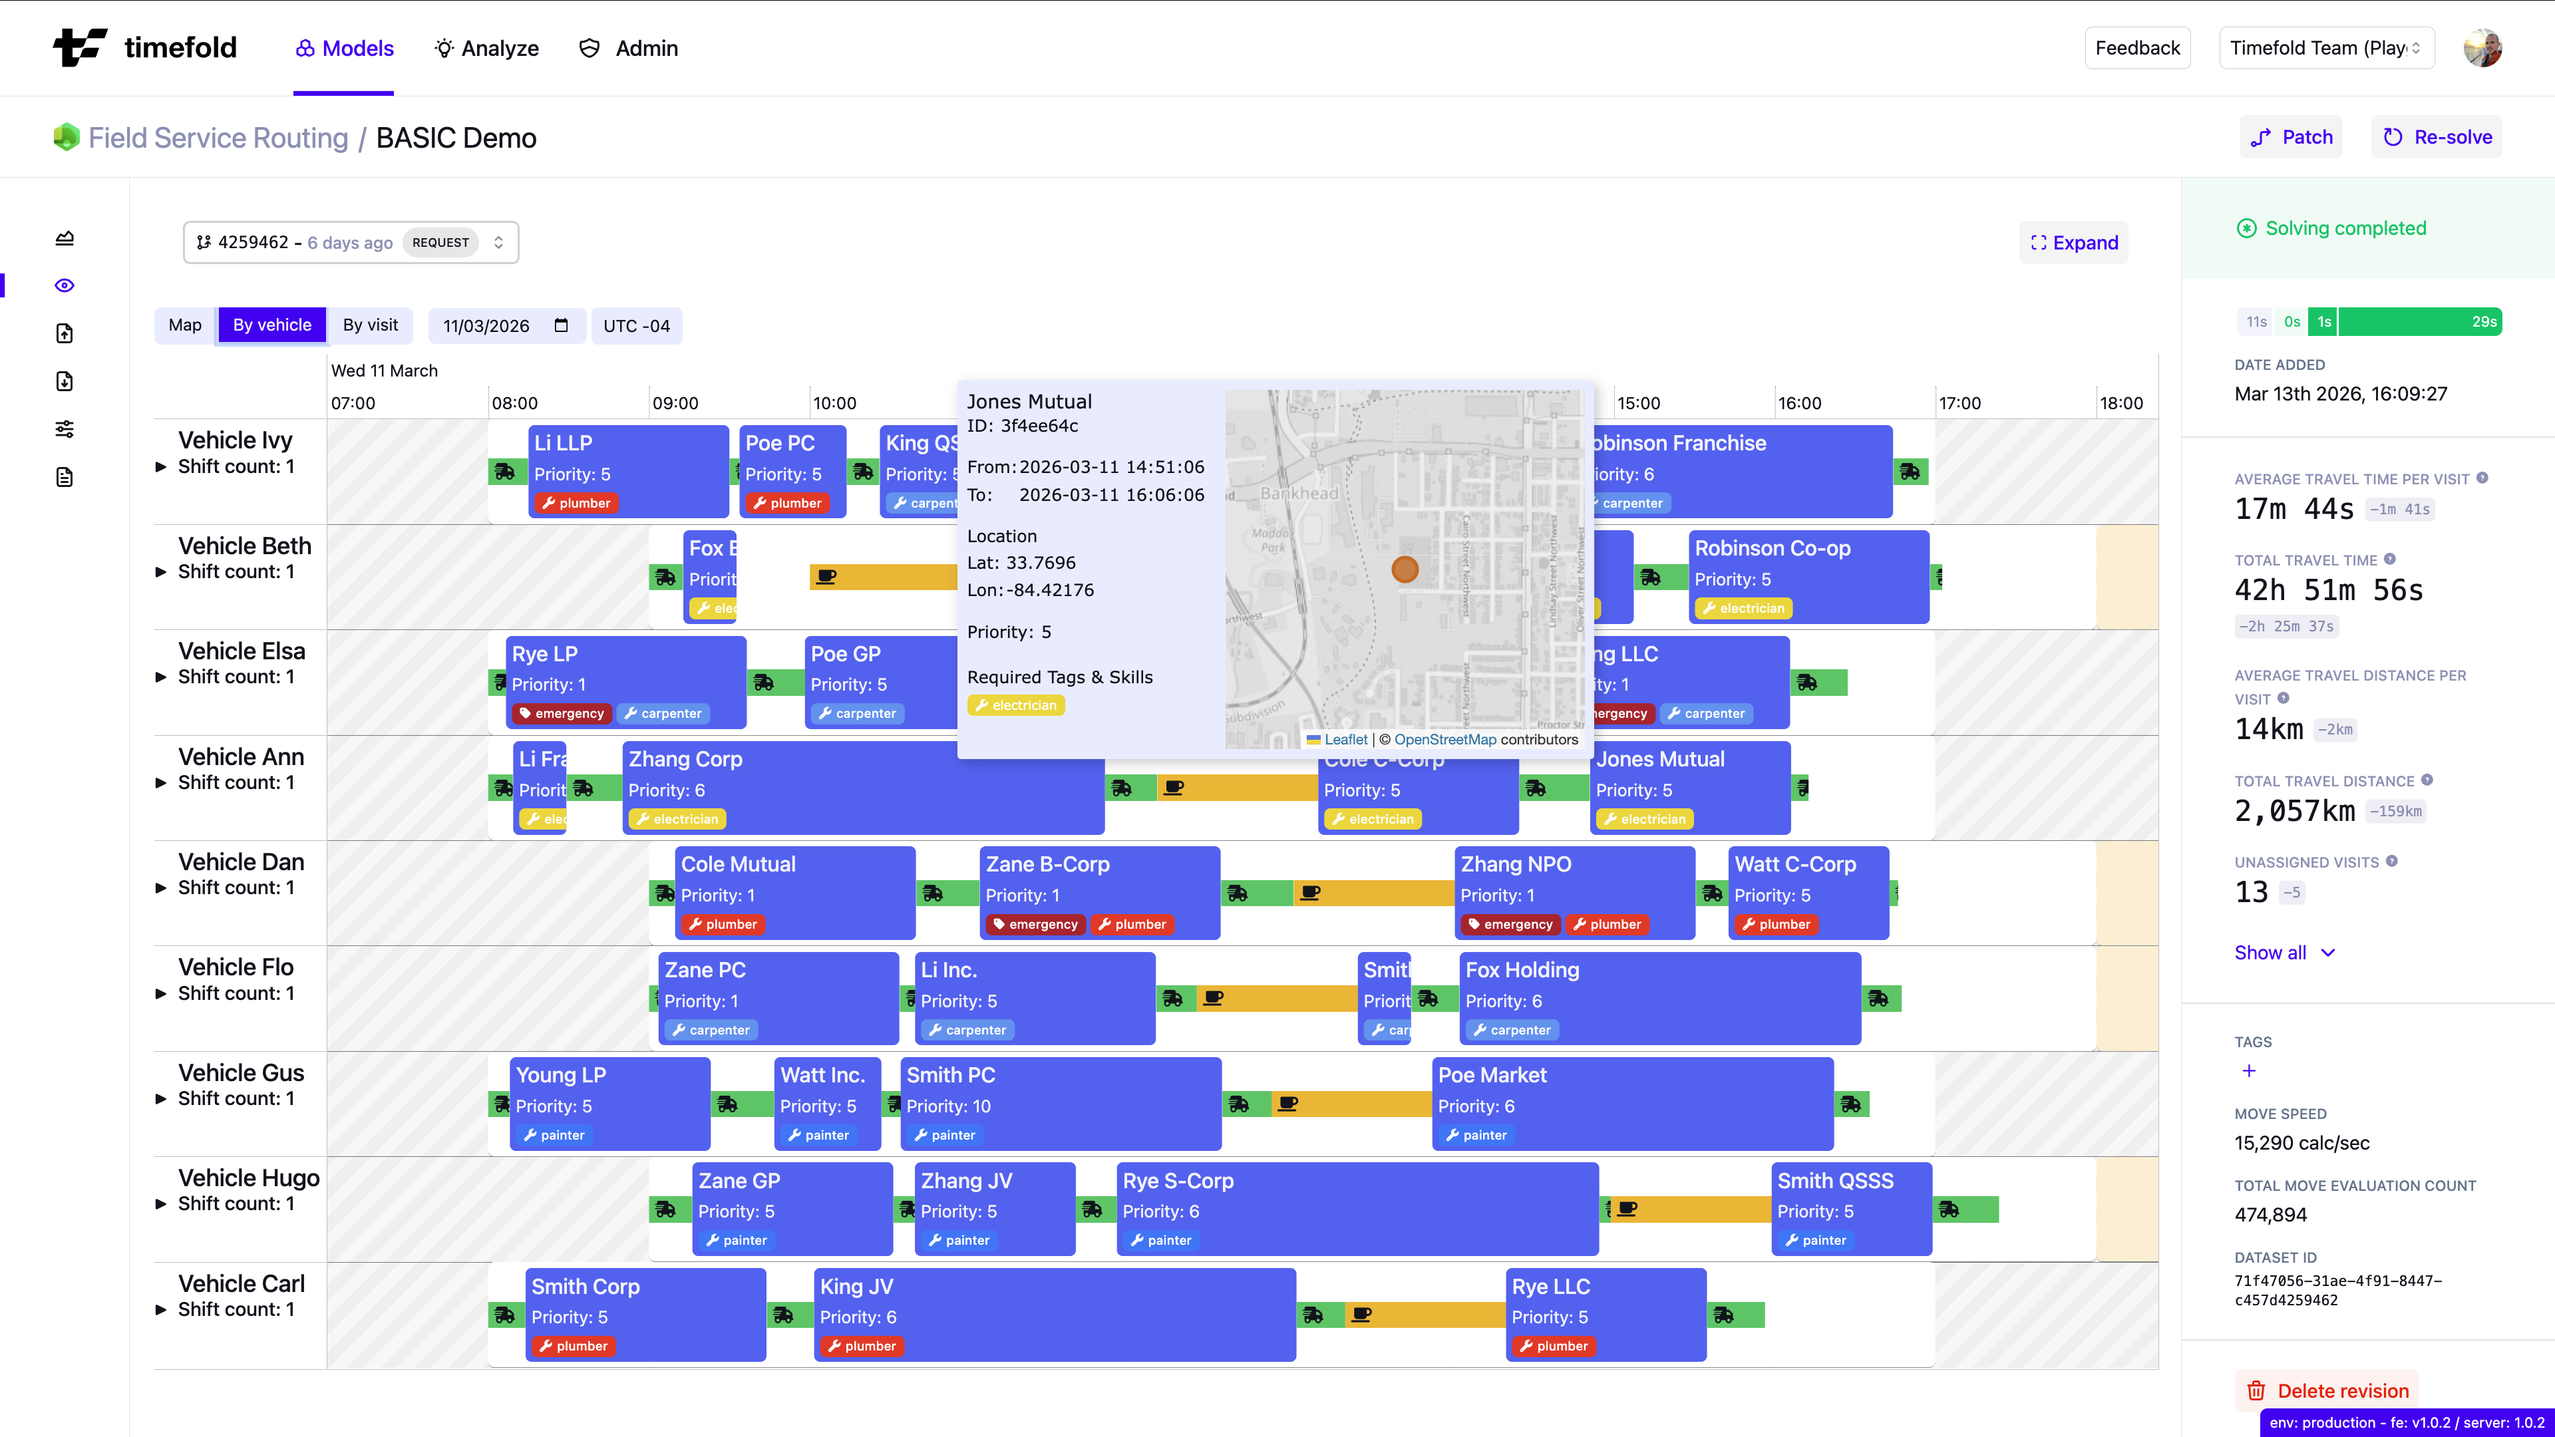The image size is (2555, 1437).
Task: Switch to the By visit view
Action: (369, 325)
